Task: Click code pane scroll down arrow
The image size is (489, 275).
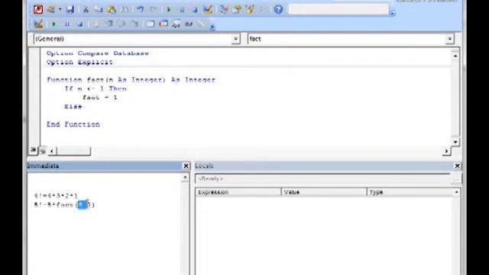Action: pyautogui.click(x=455, y=142)
